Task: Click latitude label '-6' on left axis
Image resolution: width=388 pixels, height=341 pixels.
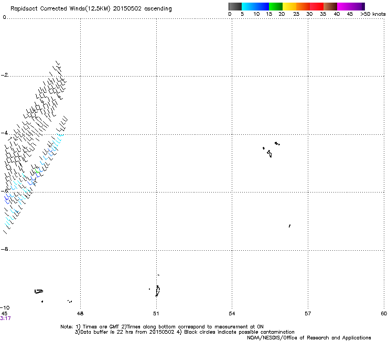Action: (x=4, y=191)
